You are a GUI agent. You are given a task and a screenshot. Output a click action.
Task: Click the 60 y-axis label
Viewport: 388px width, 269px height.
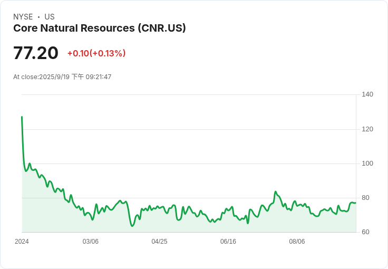365,232
